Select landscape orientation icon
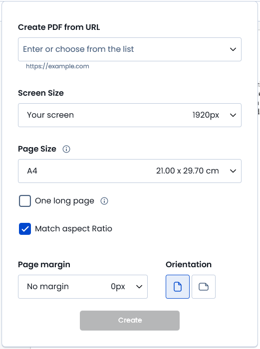 click(x=204, y=287)
